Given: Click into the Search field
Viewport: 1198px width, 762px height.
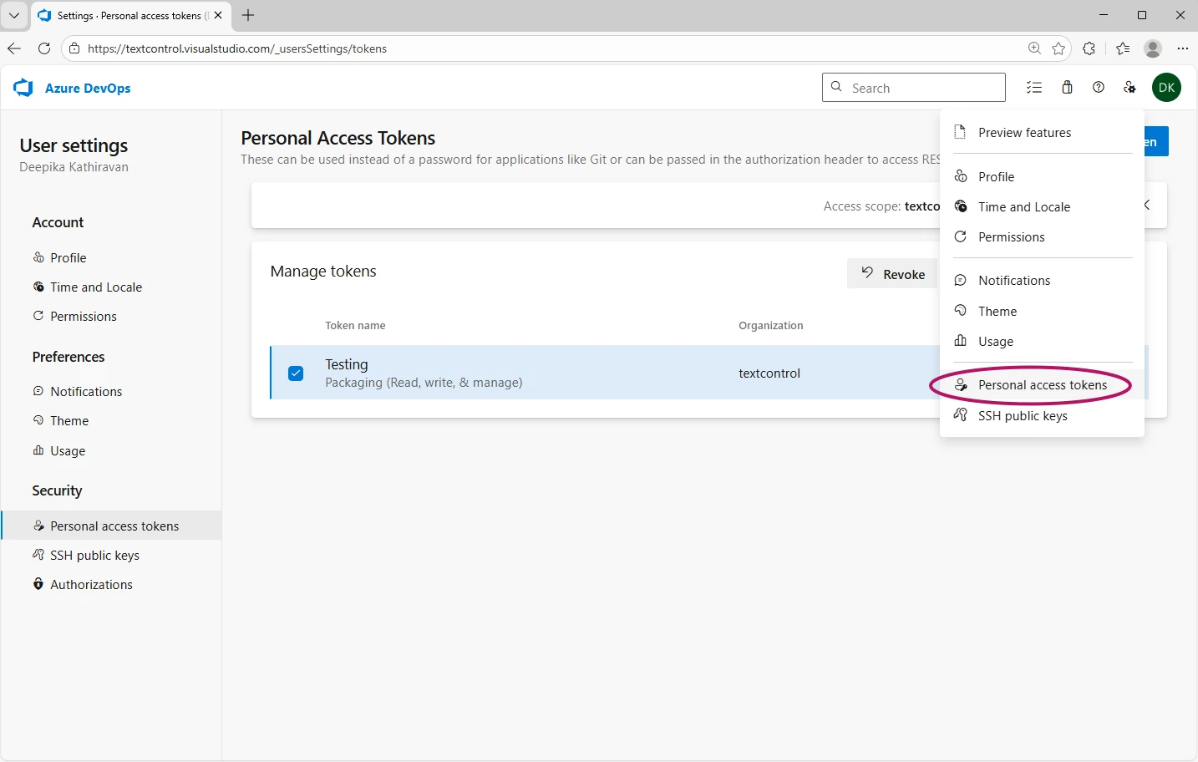Looking at the screenshot, I should 913,87.
